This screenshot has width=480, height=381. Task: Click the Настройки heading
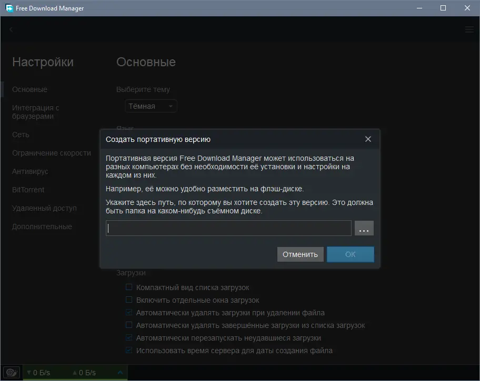[43, 62]
